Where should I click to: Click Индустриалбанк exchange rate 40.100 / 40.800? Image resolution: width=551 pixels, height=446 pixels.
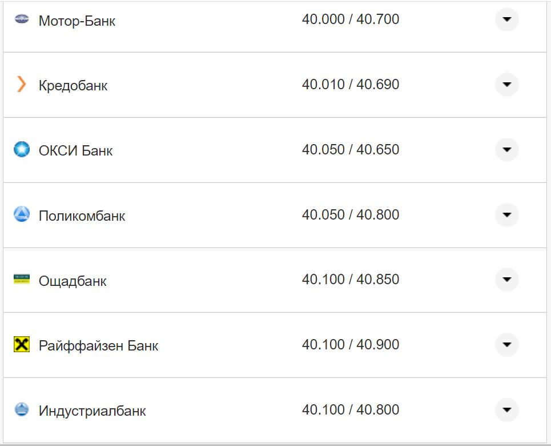[x=352, y=409]
